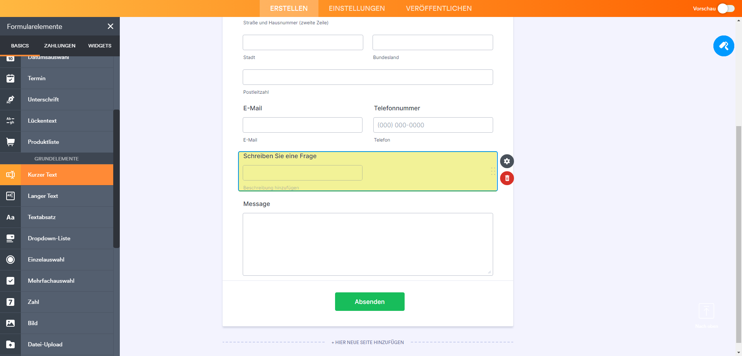Open field settings gear icon
Viewport: 742px width, 356px height.
tap(507, 161)
